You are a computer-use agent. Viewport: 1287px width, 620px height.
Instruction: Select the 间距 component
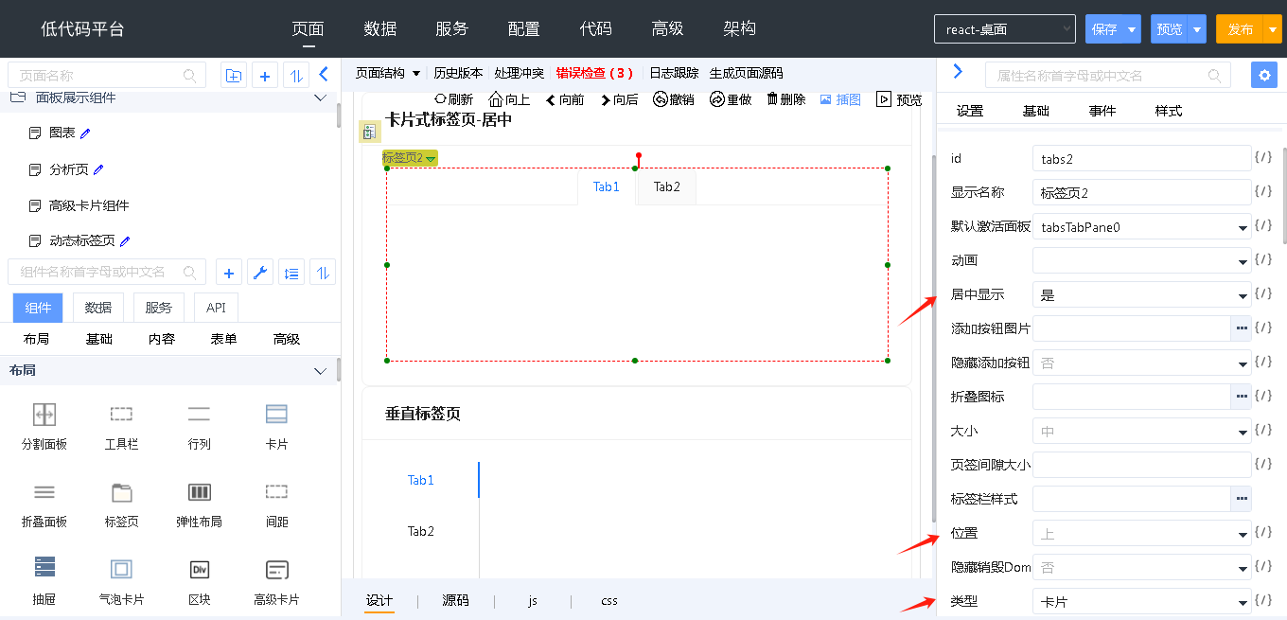276,504
